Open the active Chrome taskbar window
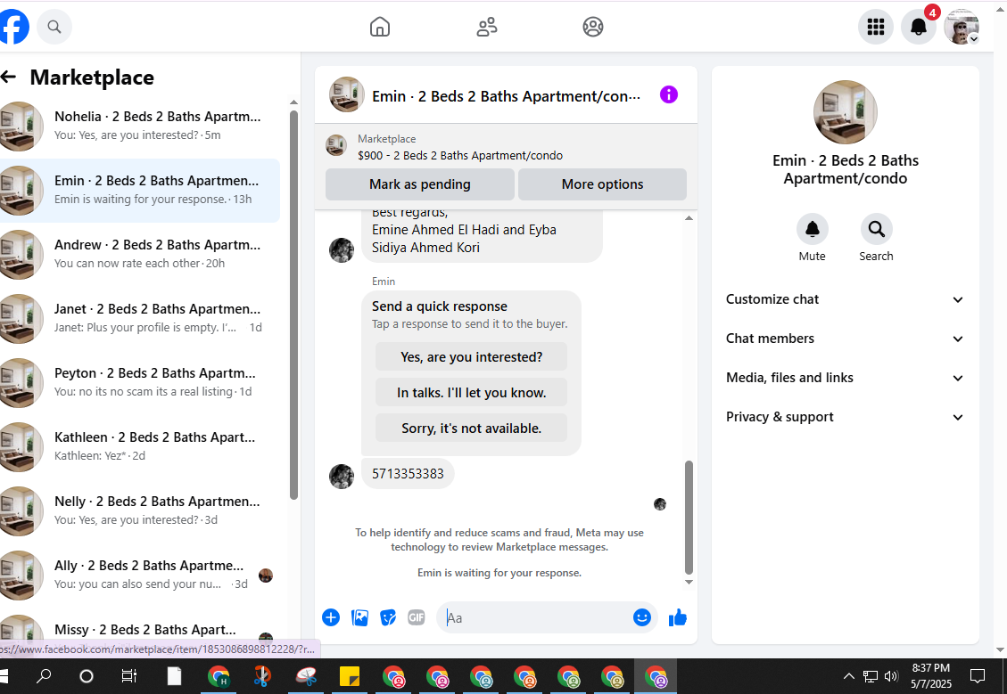1007x694 pixels. (x=656, y=677)
